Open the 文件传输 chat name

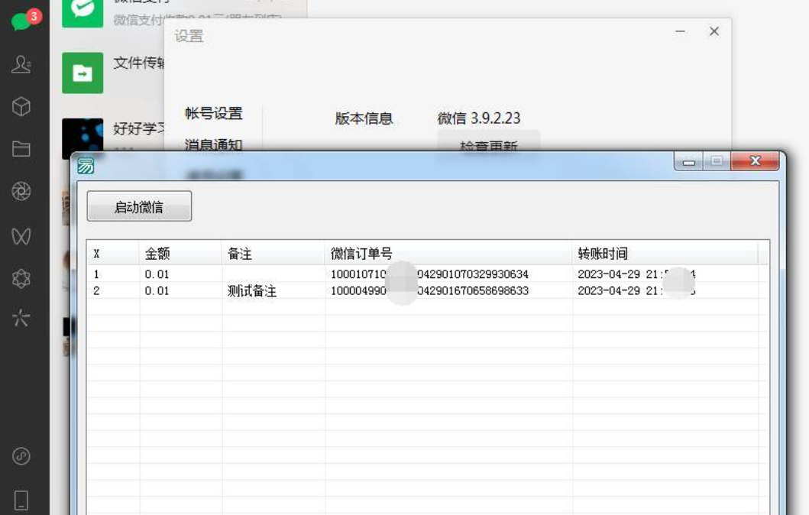click(x=138, y=63)
